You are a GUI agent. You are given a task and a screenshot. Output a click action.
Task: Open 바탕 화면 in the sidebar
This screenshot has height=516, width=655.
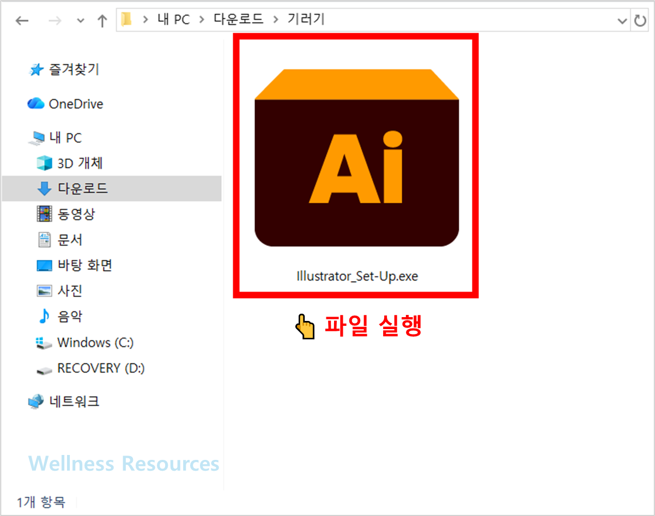(85, 265)
